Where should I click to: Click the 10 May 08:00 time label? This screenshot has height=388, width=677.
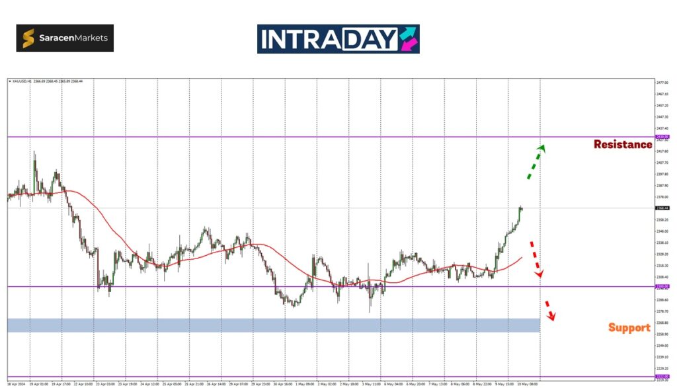point(526,383)
